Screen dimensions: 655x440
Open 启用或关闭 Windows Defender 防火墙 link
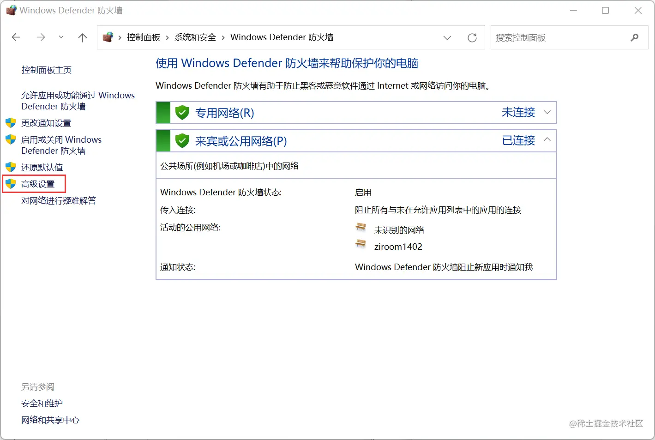pyautogui.click(x=61, y=145)
